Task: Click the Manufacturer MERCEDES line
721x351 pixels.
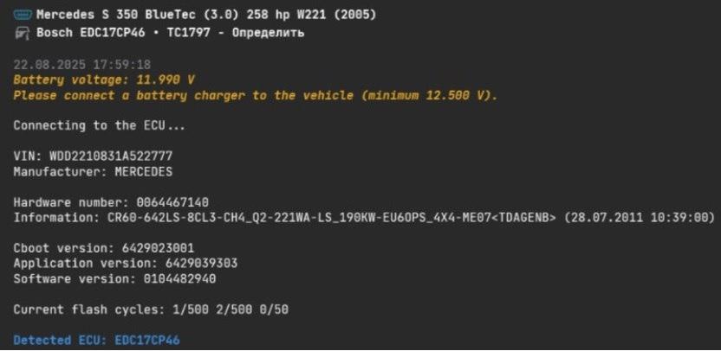Action: tap(93, 171)
